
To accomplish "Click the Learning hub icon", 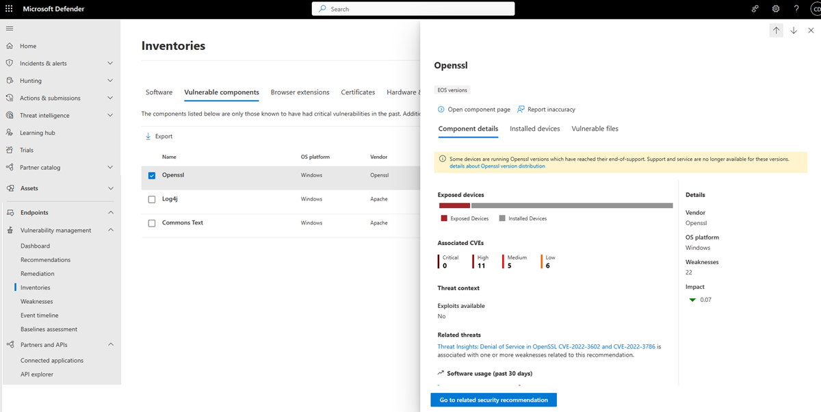I will point(10,133).
